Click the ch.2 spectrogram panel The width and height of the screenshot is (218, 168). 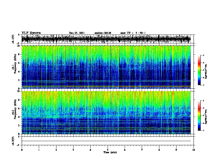point(106,113)
